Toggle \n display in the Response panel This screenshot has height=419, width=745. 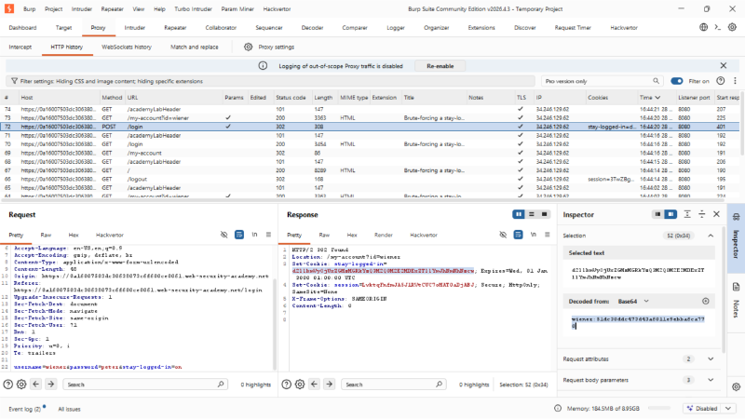(x=533, y=235)
